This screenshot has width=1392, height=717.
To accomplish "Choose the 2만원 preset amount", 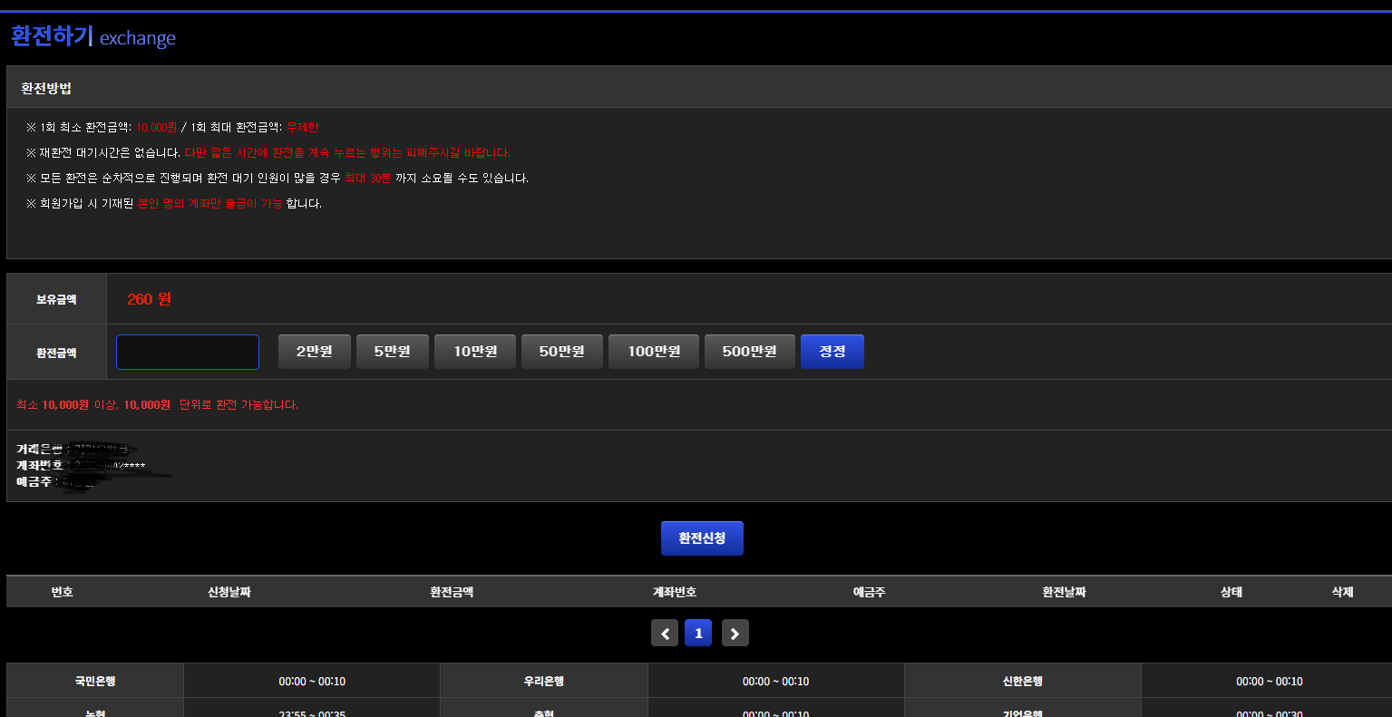I will pos(314,352).
